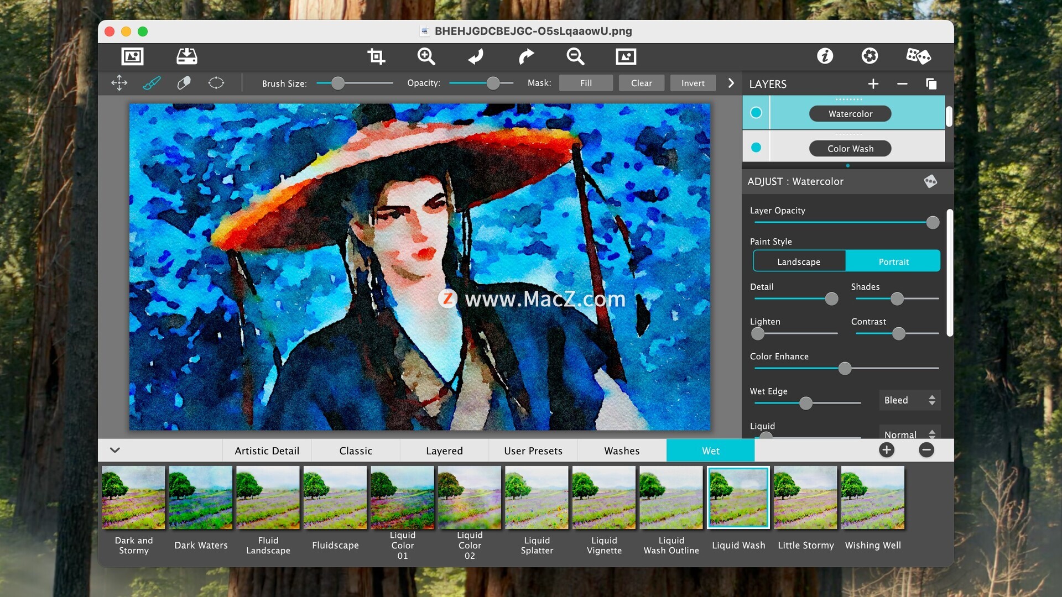This screenshot has height=597, width=1062.
Task: Randomize Watercolor adjust settings dice
Action: 930,181
